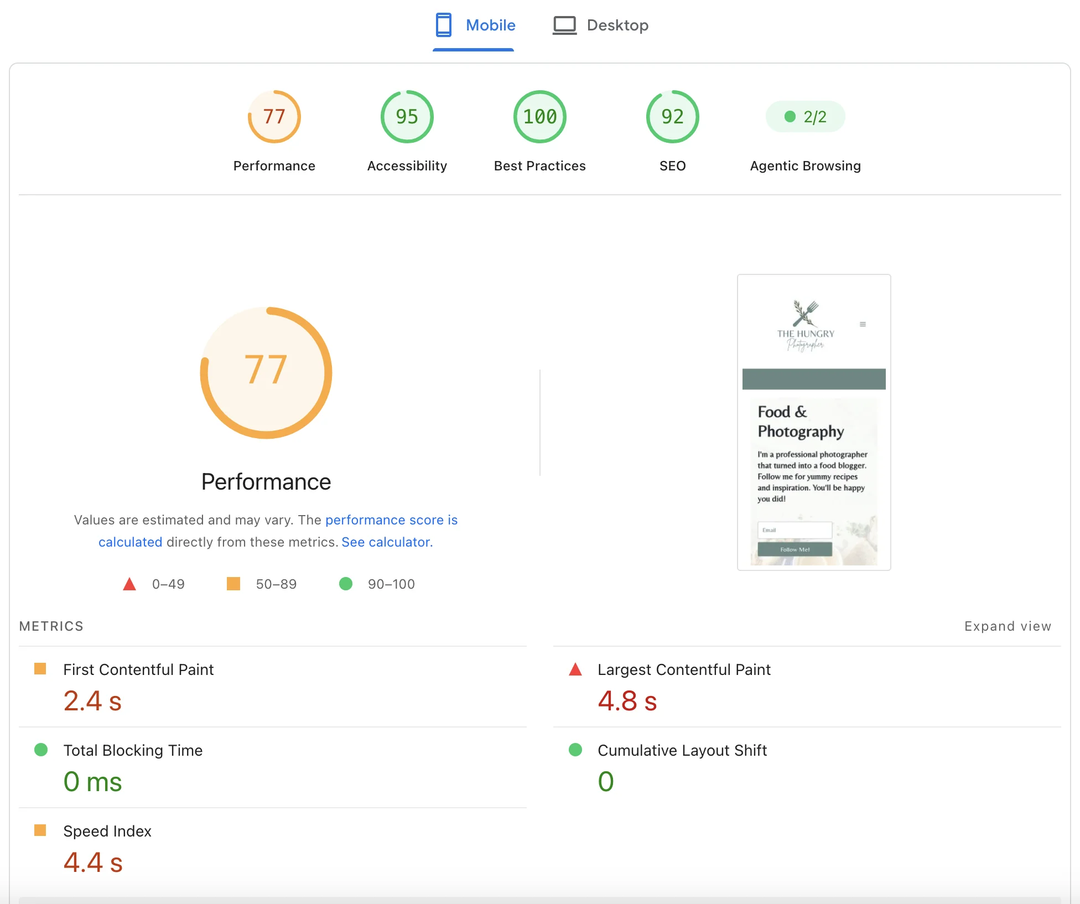The image size is (1080, 904).
Task: Select 'Largest Contentful Paint' metric label
Action: [684, 669]
